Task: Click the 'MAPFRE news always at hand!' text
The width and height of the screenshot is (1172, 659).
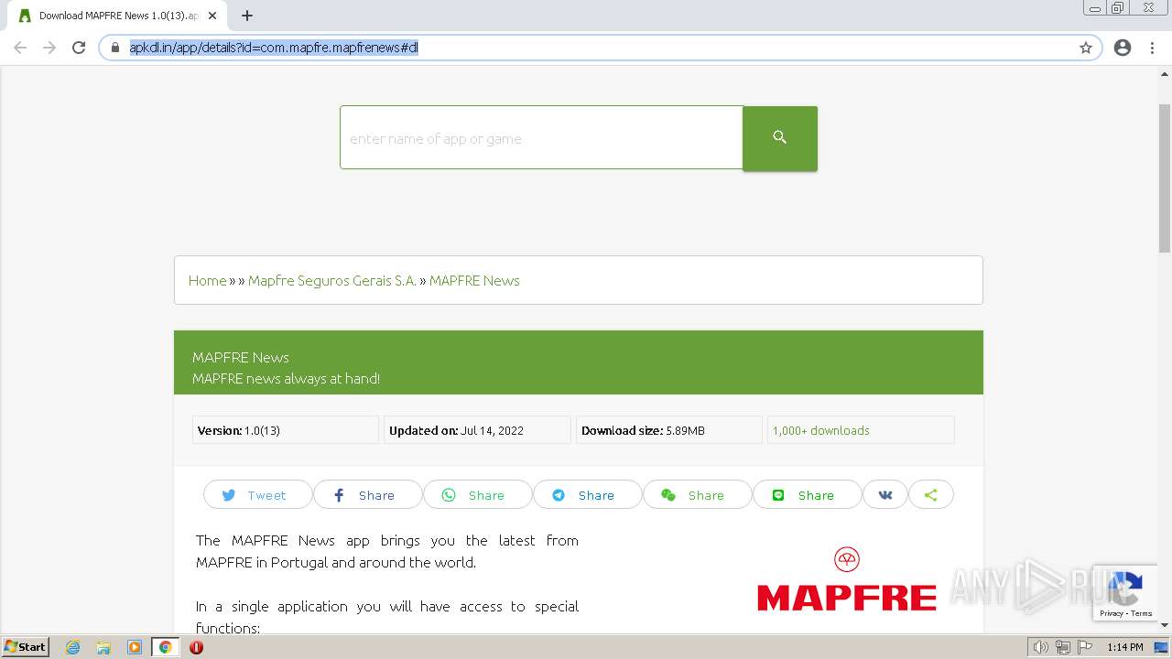Action: point(286,378)
